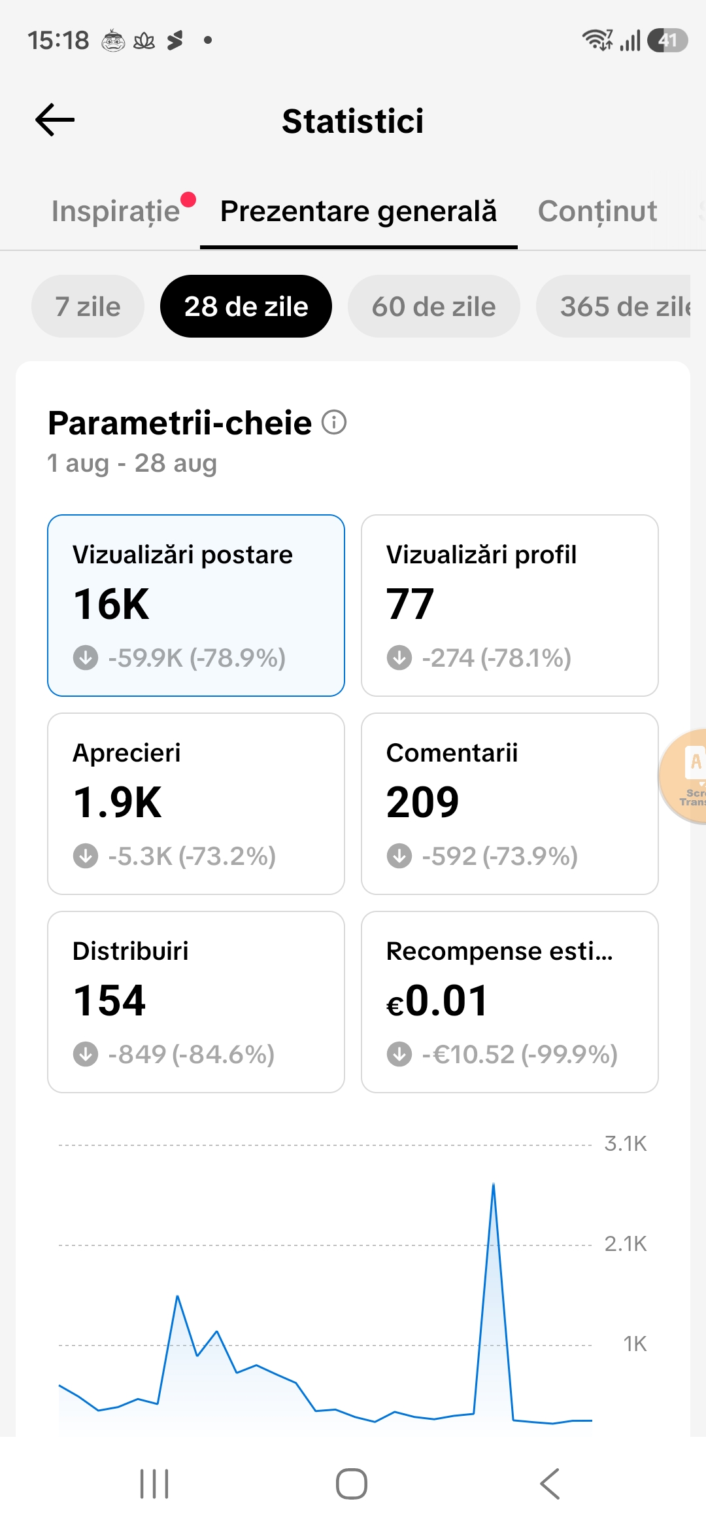Tap the Android home button

pyautogui.click(x=352, y=1484)
